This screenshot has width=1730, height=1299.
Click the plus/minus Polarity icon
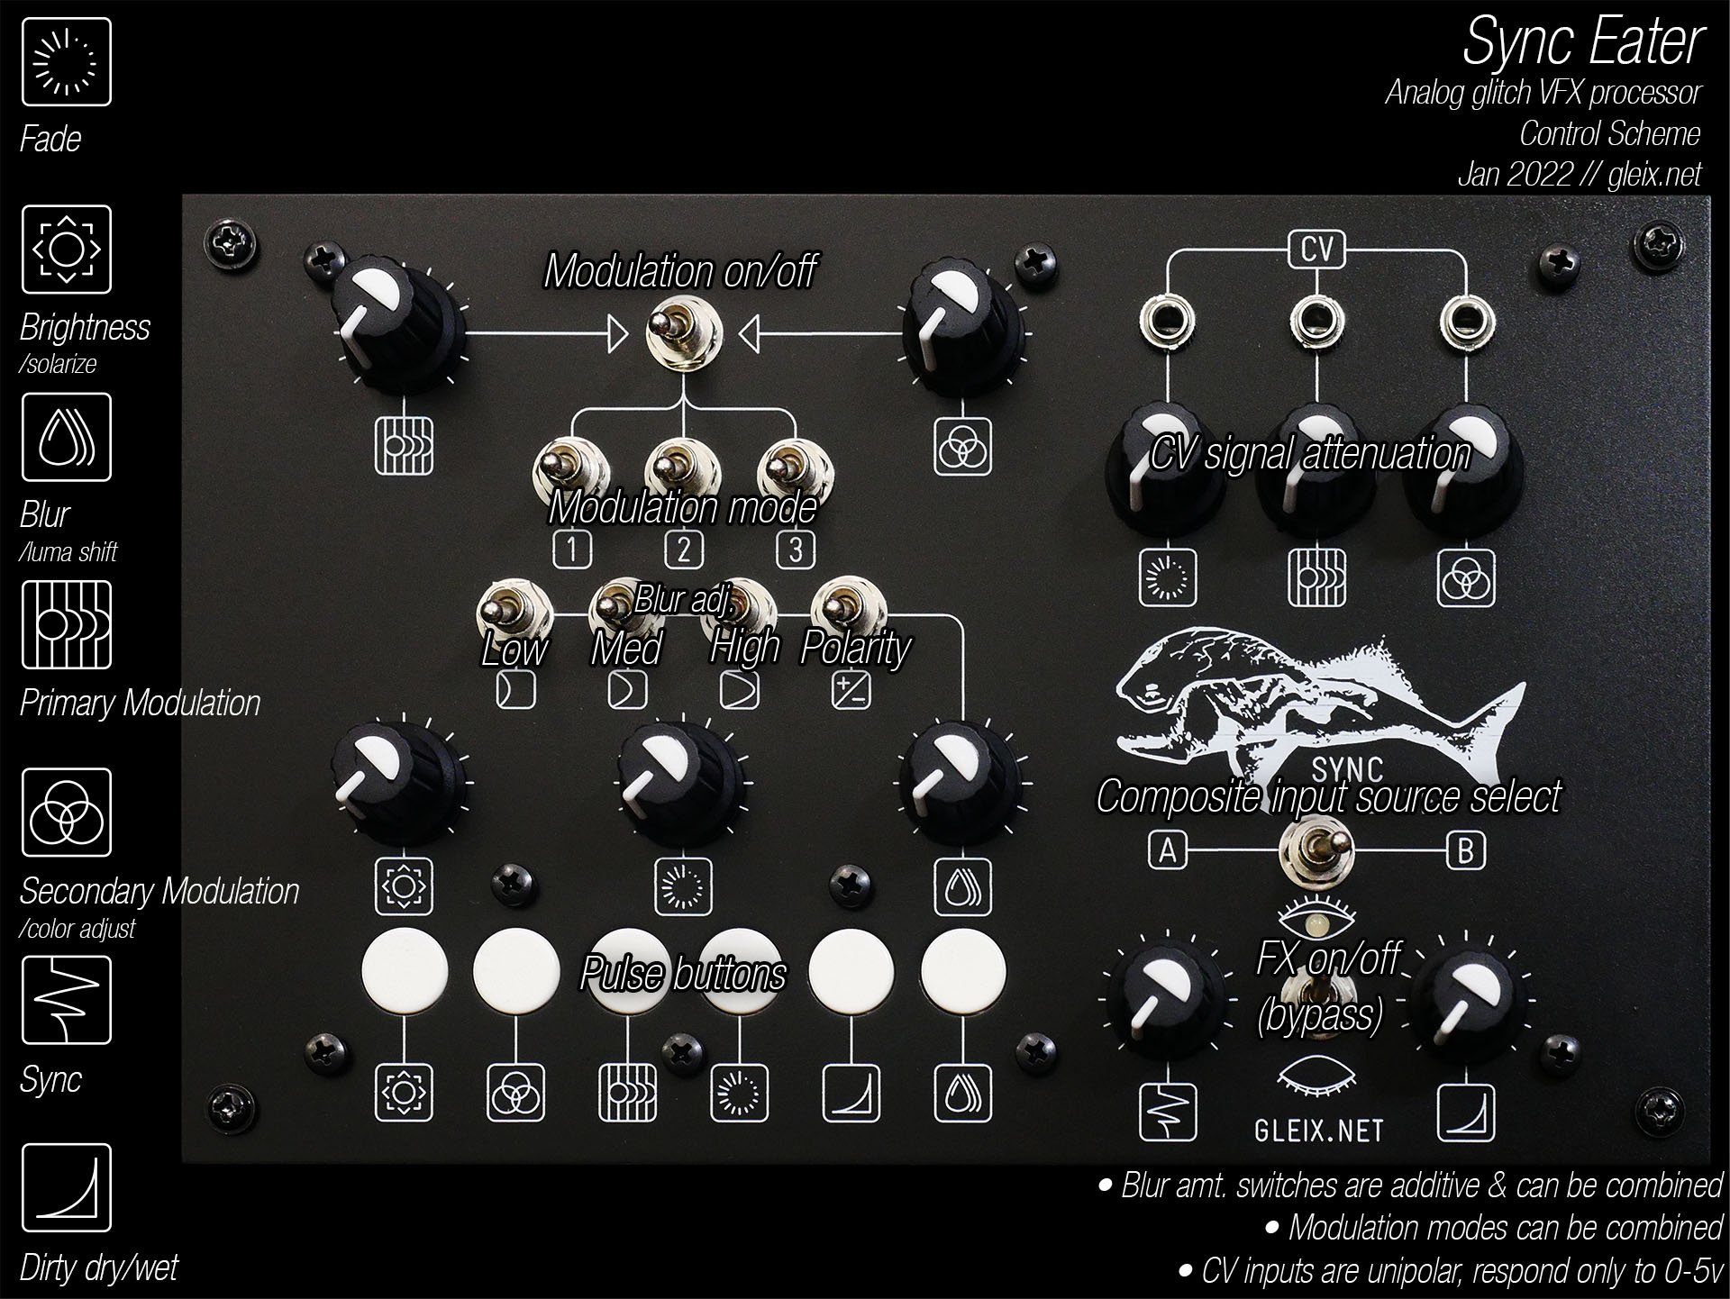pyautogui.click(x=851, y=691)
